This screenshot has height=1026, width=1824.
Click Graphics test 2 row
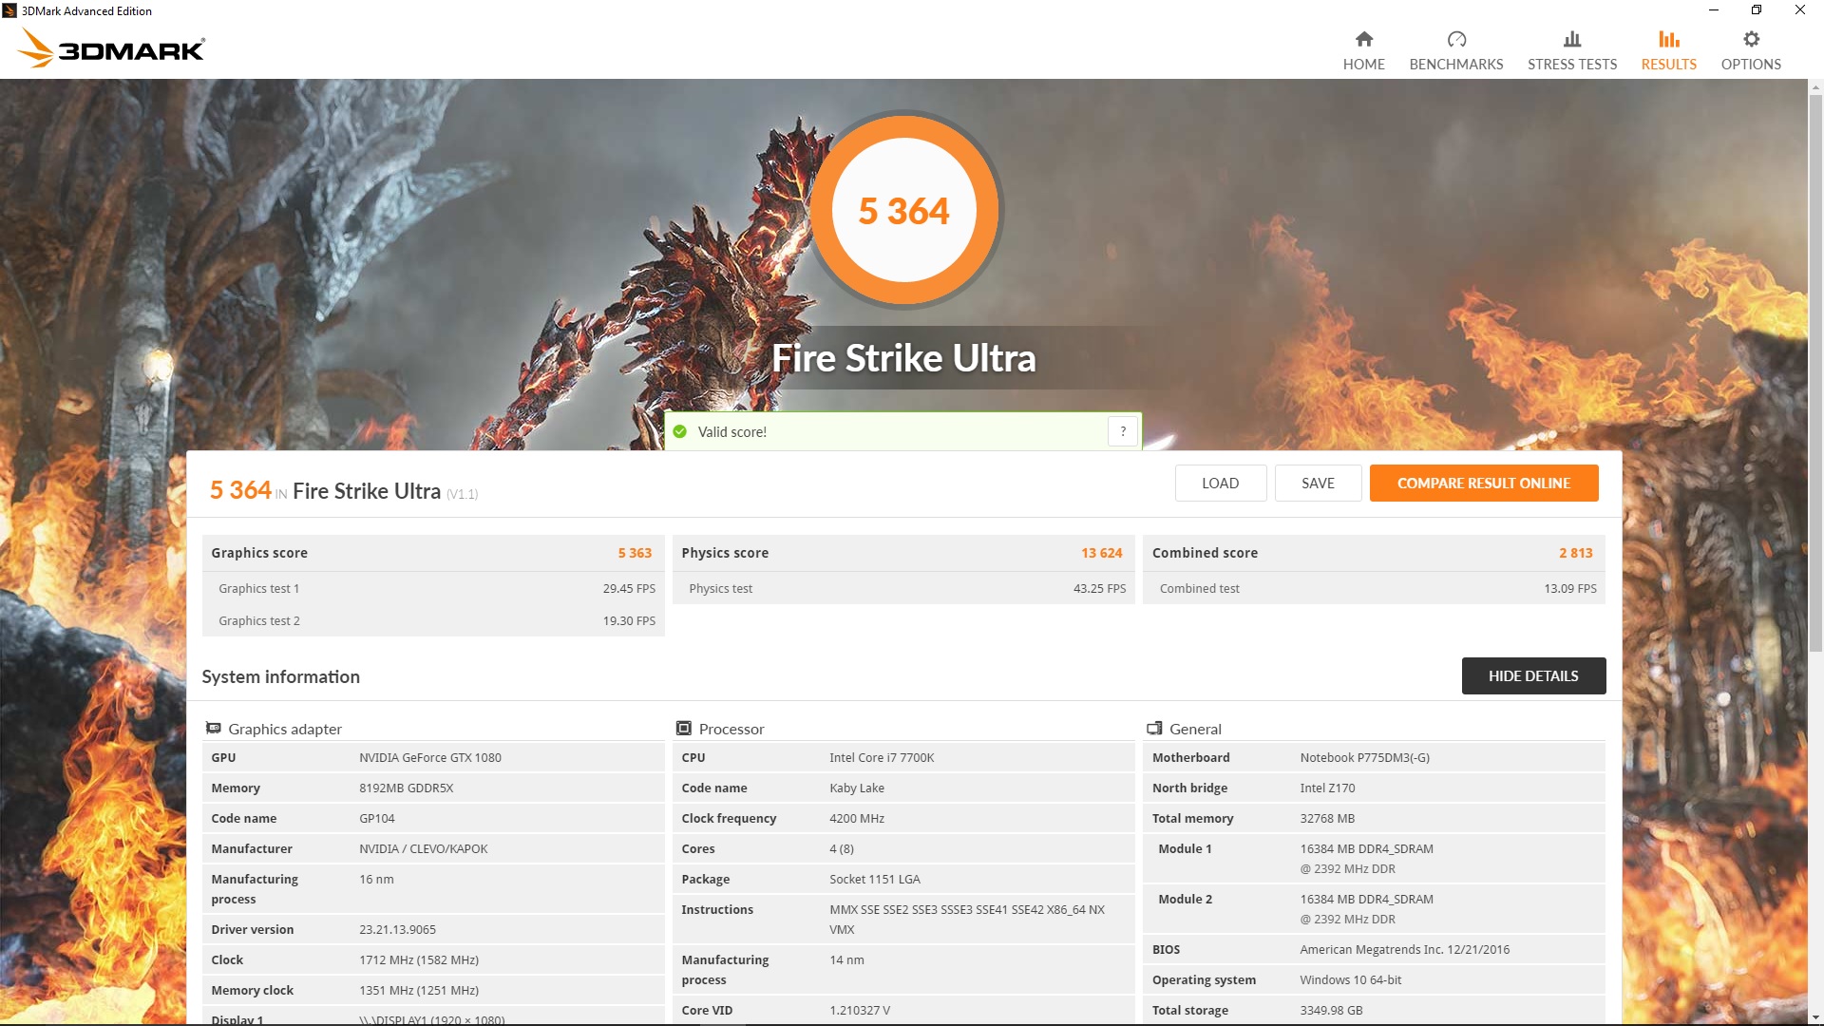click(x=433, y=620)
